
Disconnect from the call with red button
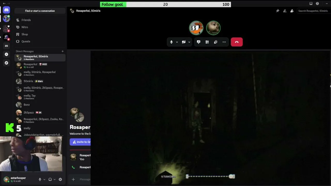(x=237, y=42)
